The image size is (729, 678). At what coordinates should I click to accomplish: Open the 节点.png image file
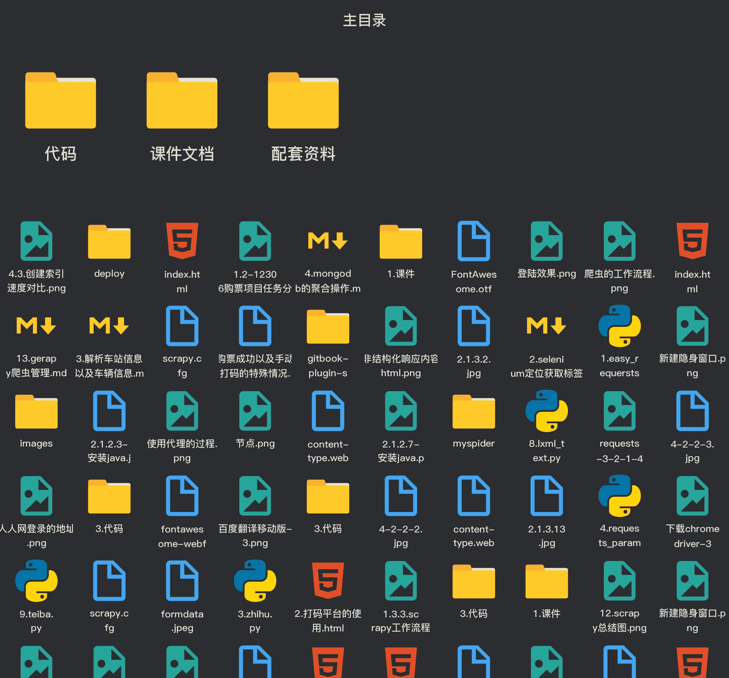click(x=255, y=411)
